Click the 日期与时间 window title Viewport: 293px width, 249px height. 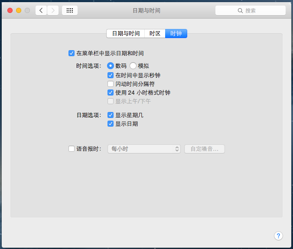pos(146,11)
